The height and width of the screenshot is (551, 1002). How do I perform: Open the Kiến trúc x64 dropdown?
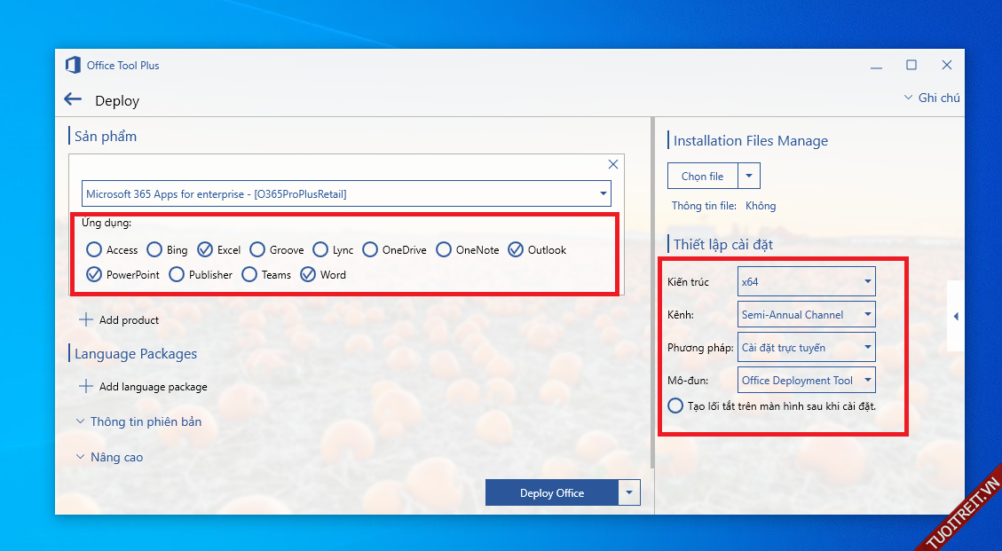click(x=806, y=282)
